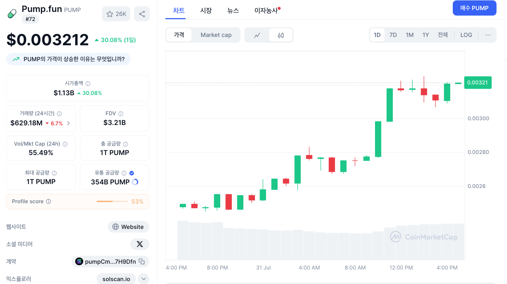Click the blue verified badge by 유통 공급량
The height and width of the screenshot is (284, 507).
pyautogui.click(x=132, y=173)
